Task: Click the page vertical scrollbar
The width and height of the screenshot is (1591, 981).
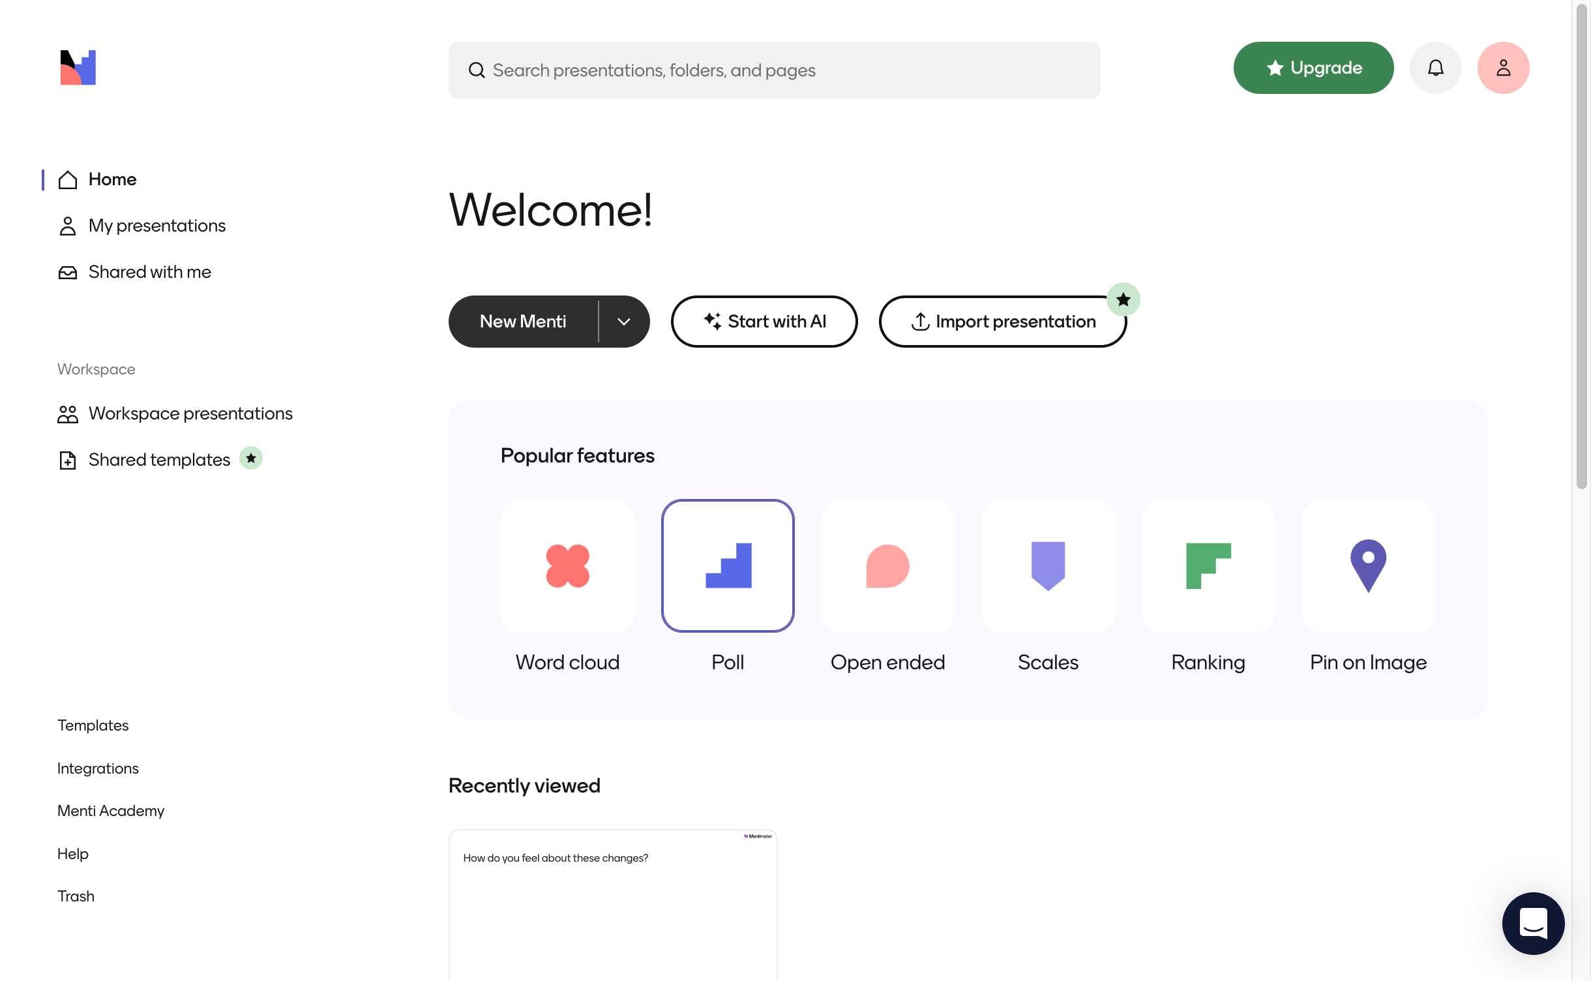Action: click(x=1581, y=247)
